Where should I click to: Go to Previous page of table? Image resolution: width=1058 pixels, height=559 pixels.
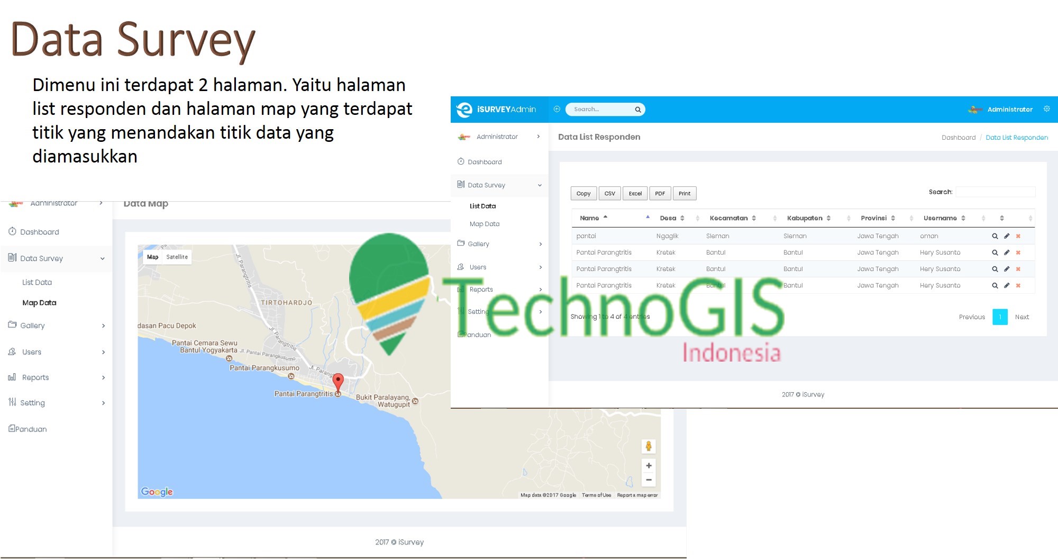pos(972,317)
